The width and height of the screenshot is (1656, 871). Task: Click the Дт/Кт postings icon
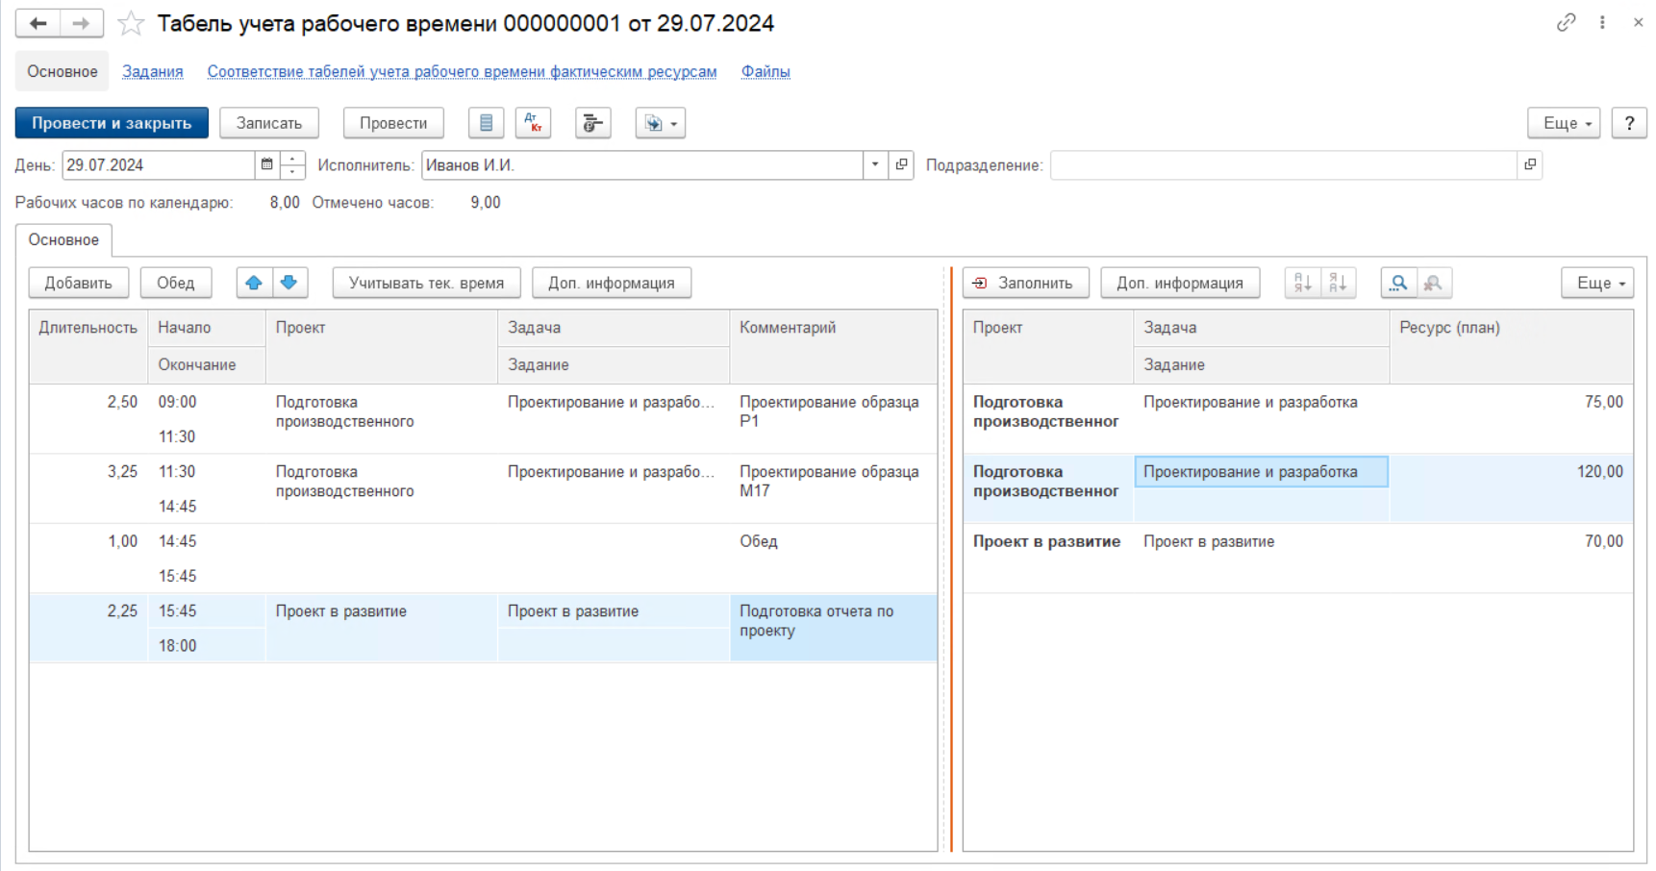tap(533, 123)
